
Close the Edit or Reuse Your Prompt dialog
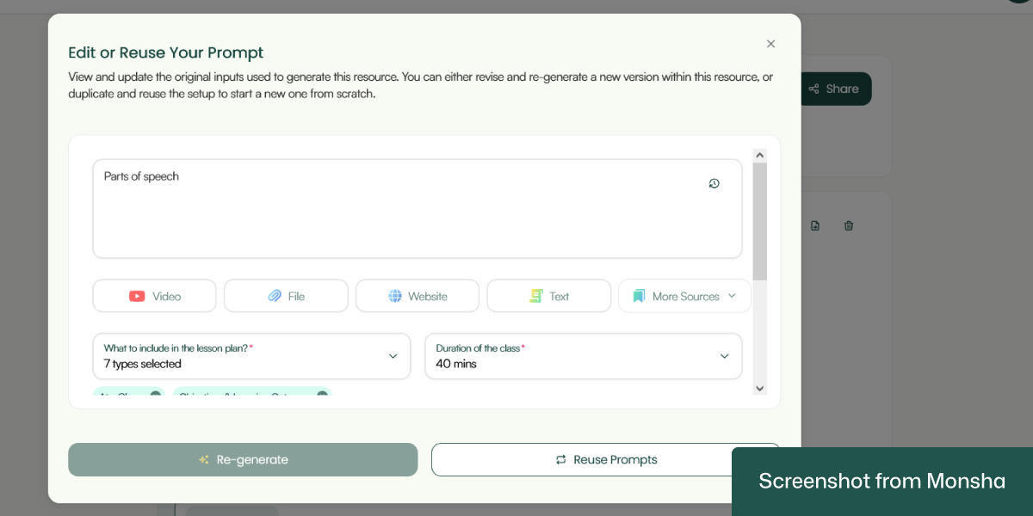pos(770,44)
